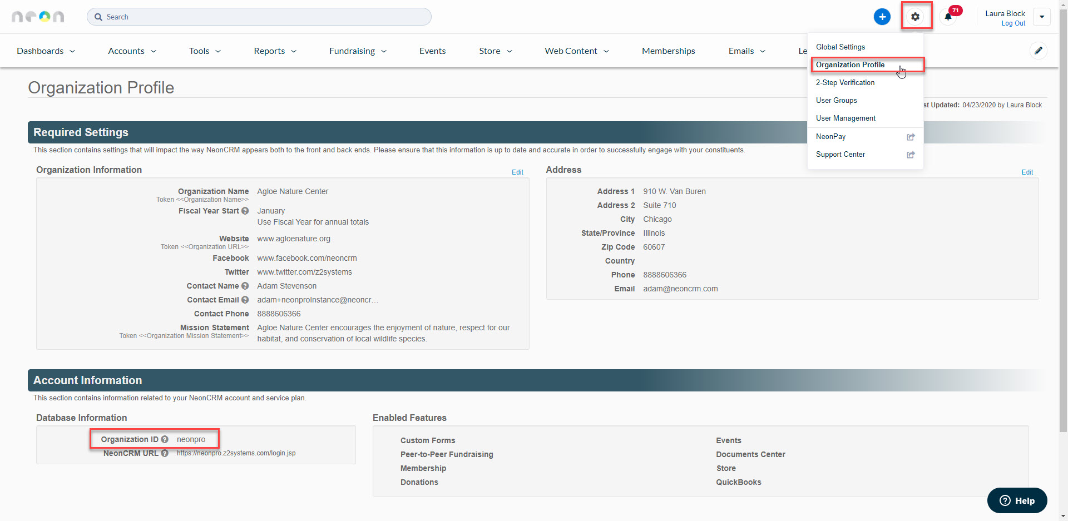1068x521 pixels.
Task: Open the Memberships menu item
Action: (x=669, y=51)
